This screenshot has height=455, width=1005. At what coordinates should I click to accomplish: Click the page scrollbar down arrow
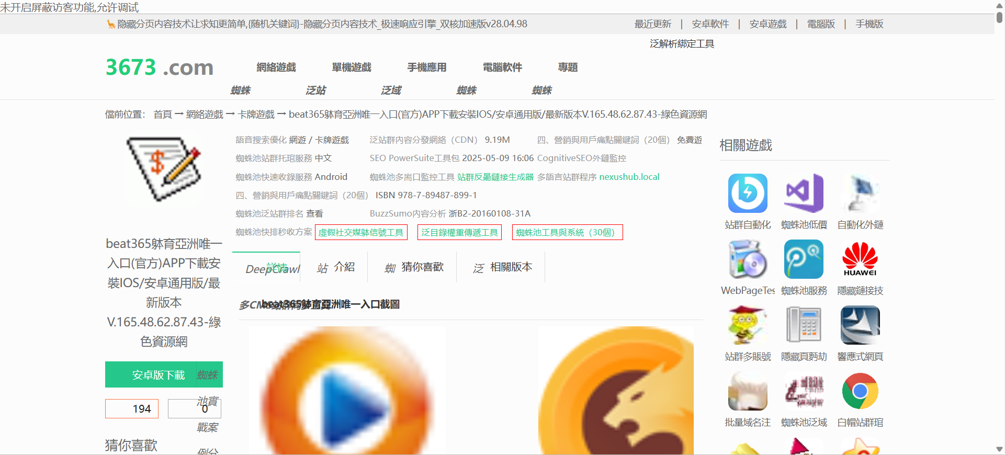point(999,449)
